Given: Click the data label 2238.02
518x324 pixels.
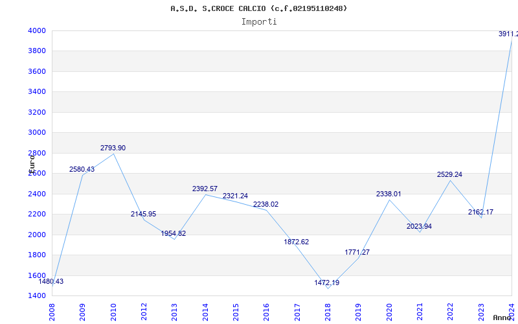Looking at the screenshot, I should point(265,205).
